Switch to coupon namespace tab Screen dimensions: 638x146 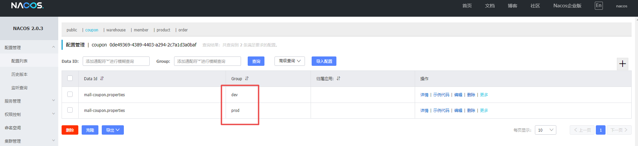coord(92,30)
